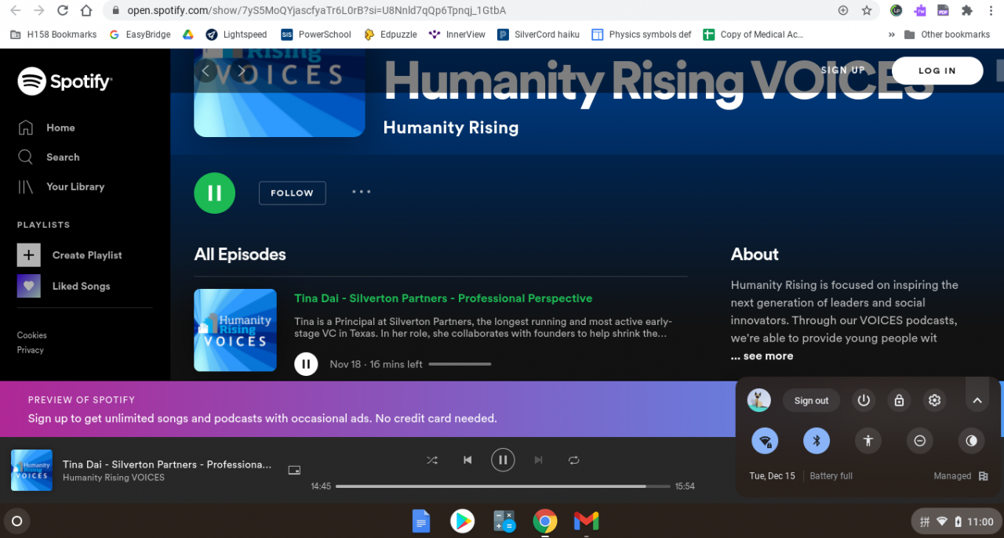Open the launcher circle button
The height and width of the screenshot is (538, 1004).
pos(16,521)
